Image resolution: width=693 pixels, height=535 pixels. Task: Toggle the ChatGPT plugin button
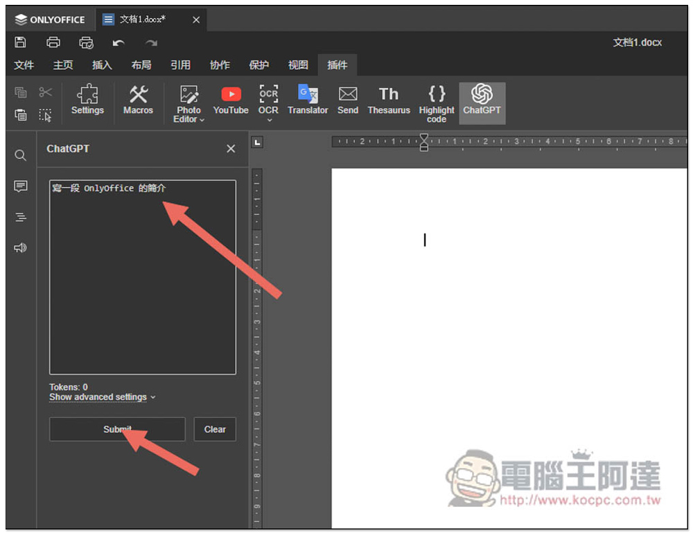[x=482, y=103]
